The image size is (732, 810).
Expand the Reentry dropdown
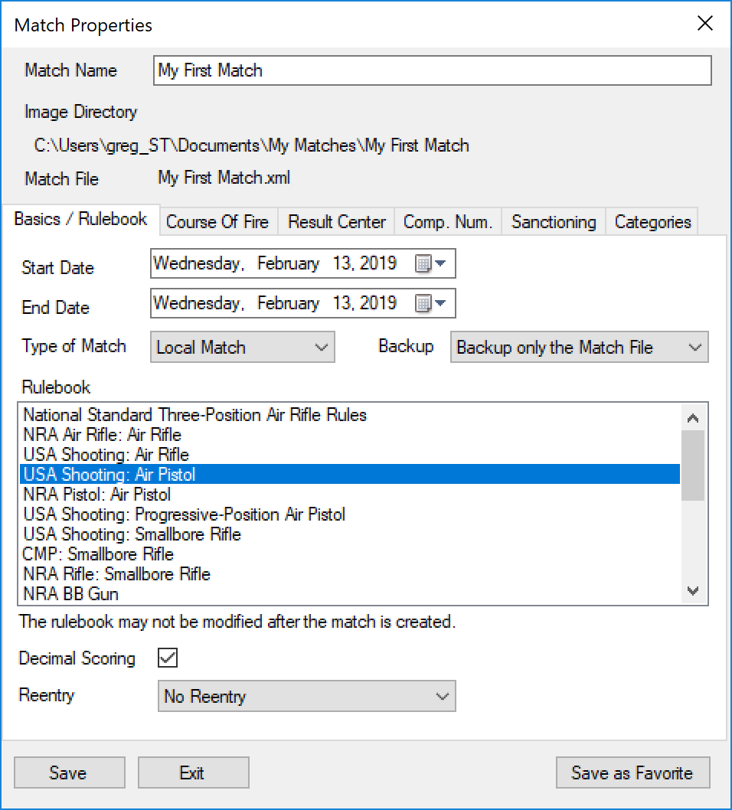pos(306,697)
